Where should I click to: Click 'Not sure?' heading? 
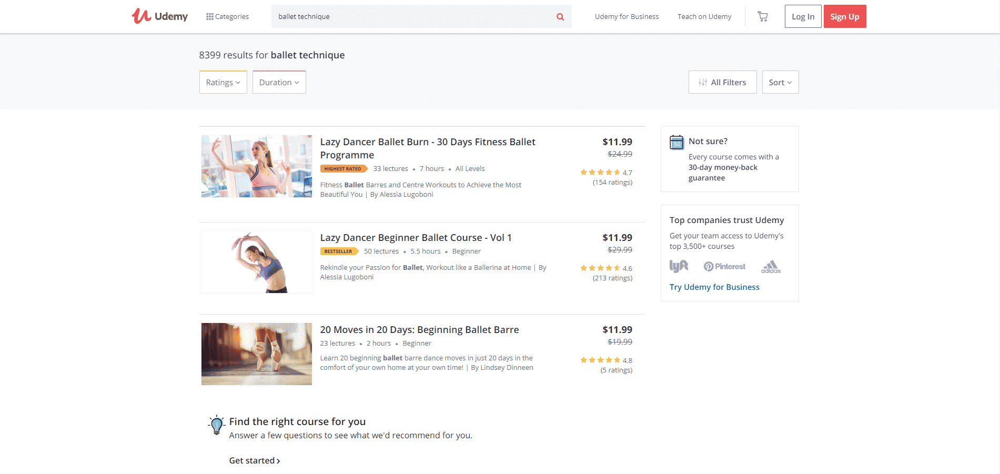click(x=708, y=142)
